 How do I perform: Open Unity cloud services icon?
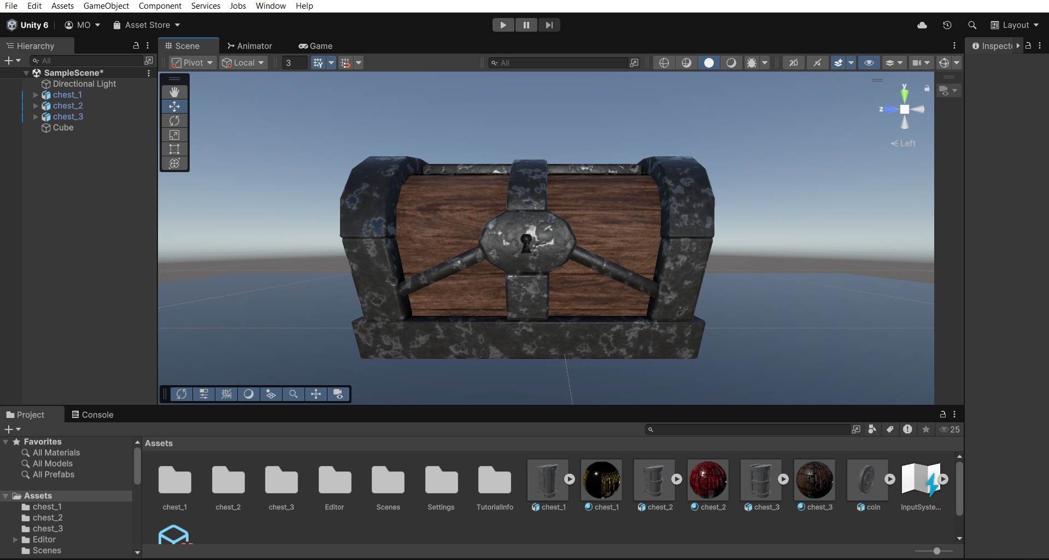click(x=922, y=25)
